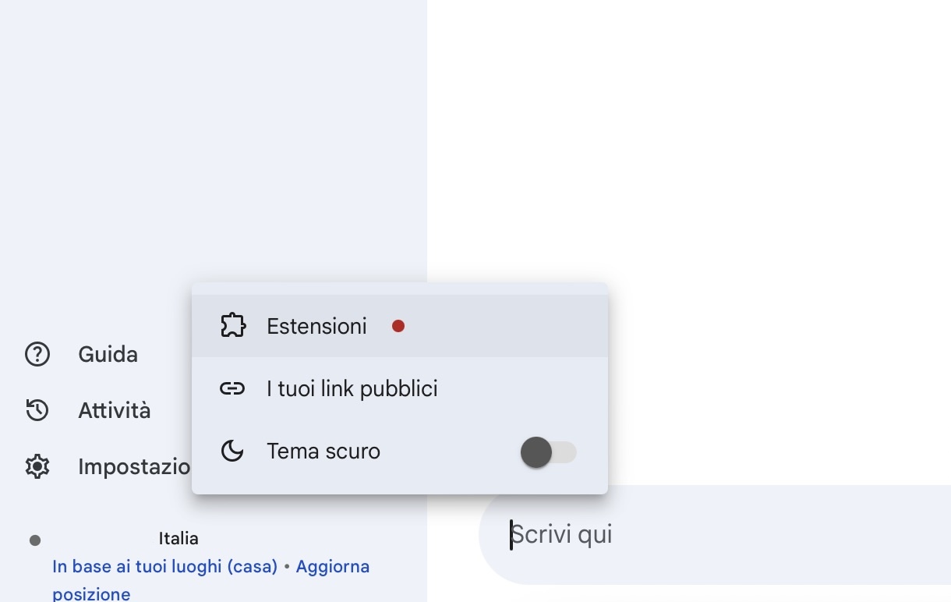
Task: Click the Impostazioni gear icon
Action: pos(37,466)
